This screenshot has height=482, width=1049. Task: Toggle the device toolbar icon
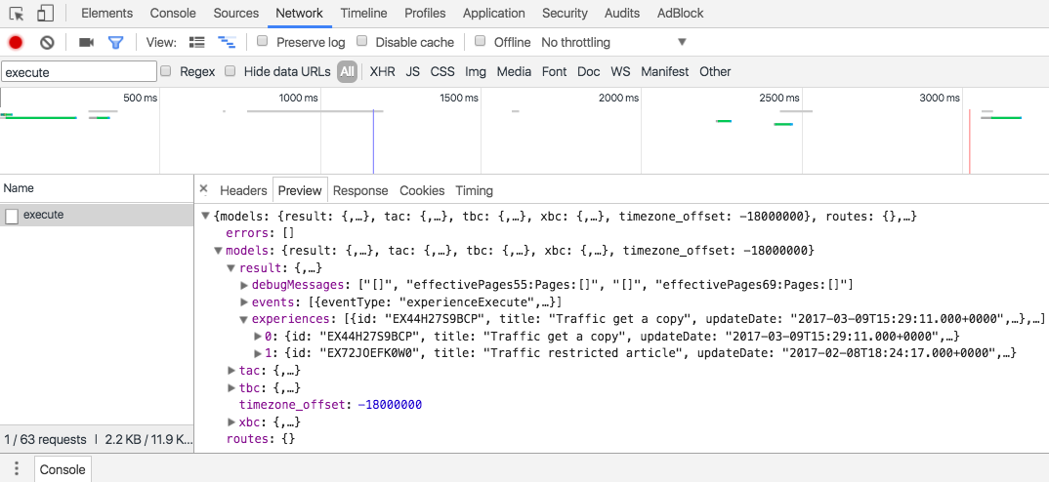click(45, 14)
